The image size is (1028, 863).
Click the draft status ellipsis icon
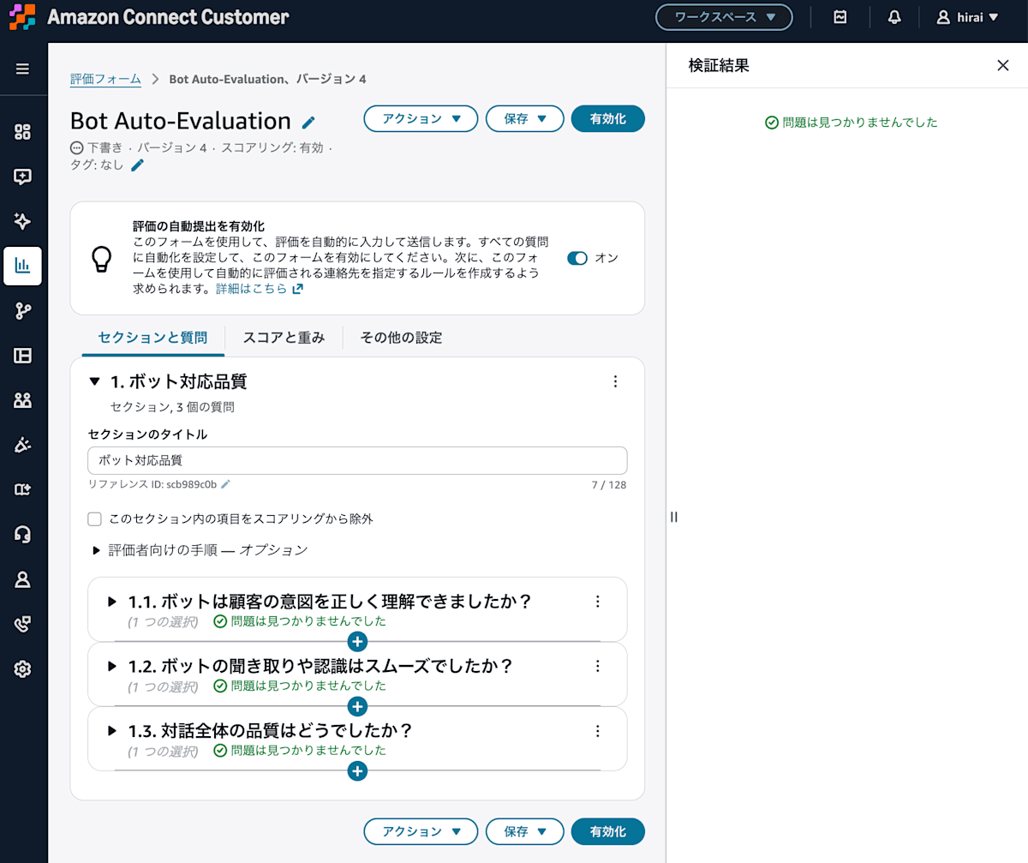pos(77,148)
